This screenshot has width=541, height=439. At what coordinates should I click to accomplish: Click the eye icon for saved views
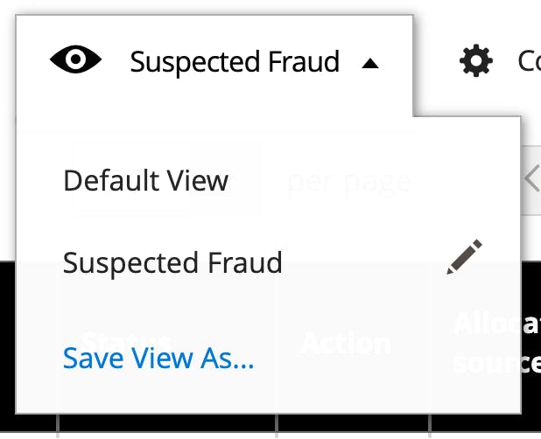pyautogui.click(x=75, y=59)
